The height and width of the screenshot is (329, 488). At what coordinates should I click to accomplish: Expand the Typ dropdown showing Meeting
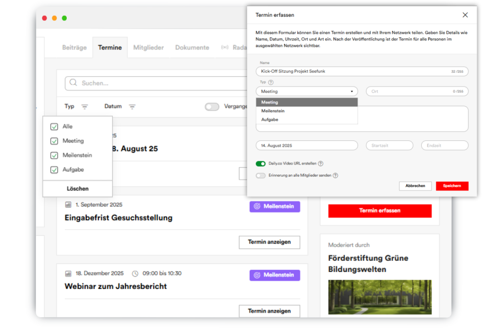(x=306, y=91)
